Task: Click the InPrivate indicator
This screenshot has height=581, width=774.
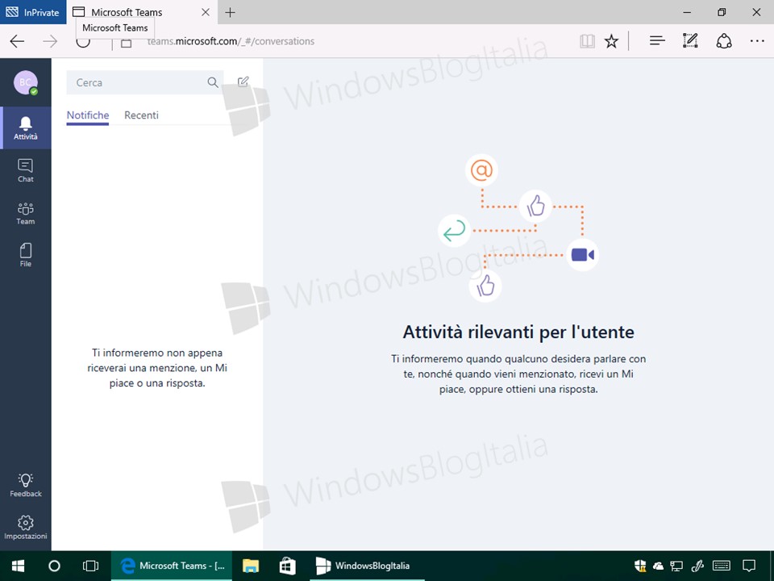Action: [33, 12]
